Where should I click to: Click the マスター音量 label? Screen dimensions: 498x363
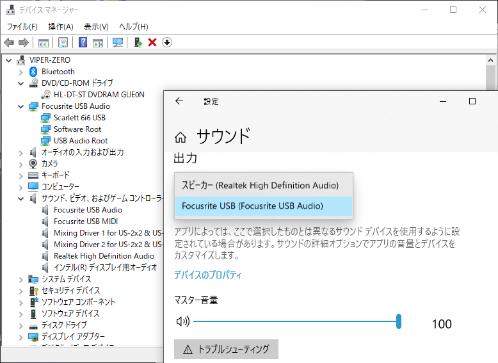[x=196, y=300]
